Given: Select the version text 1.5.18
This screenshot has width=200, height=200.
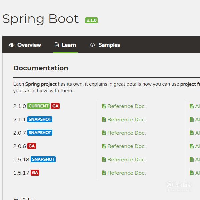Looking at the screenshot, I should click(x=21, y=160).
